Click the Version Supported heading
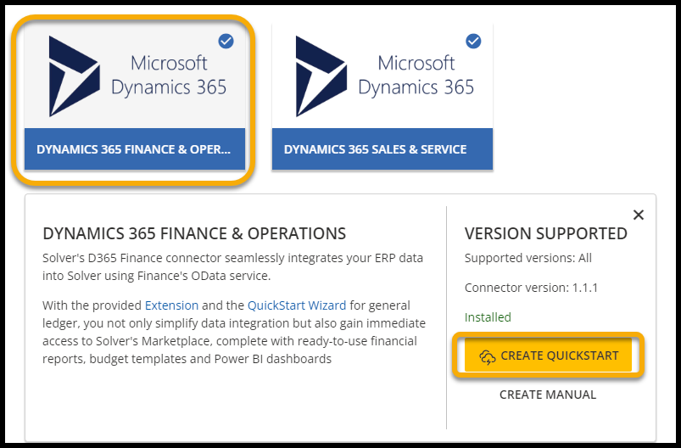Screen dimensions: 681x448 pos(545,233)
